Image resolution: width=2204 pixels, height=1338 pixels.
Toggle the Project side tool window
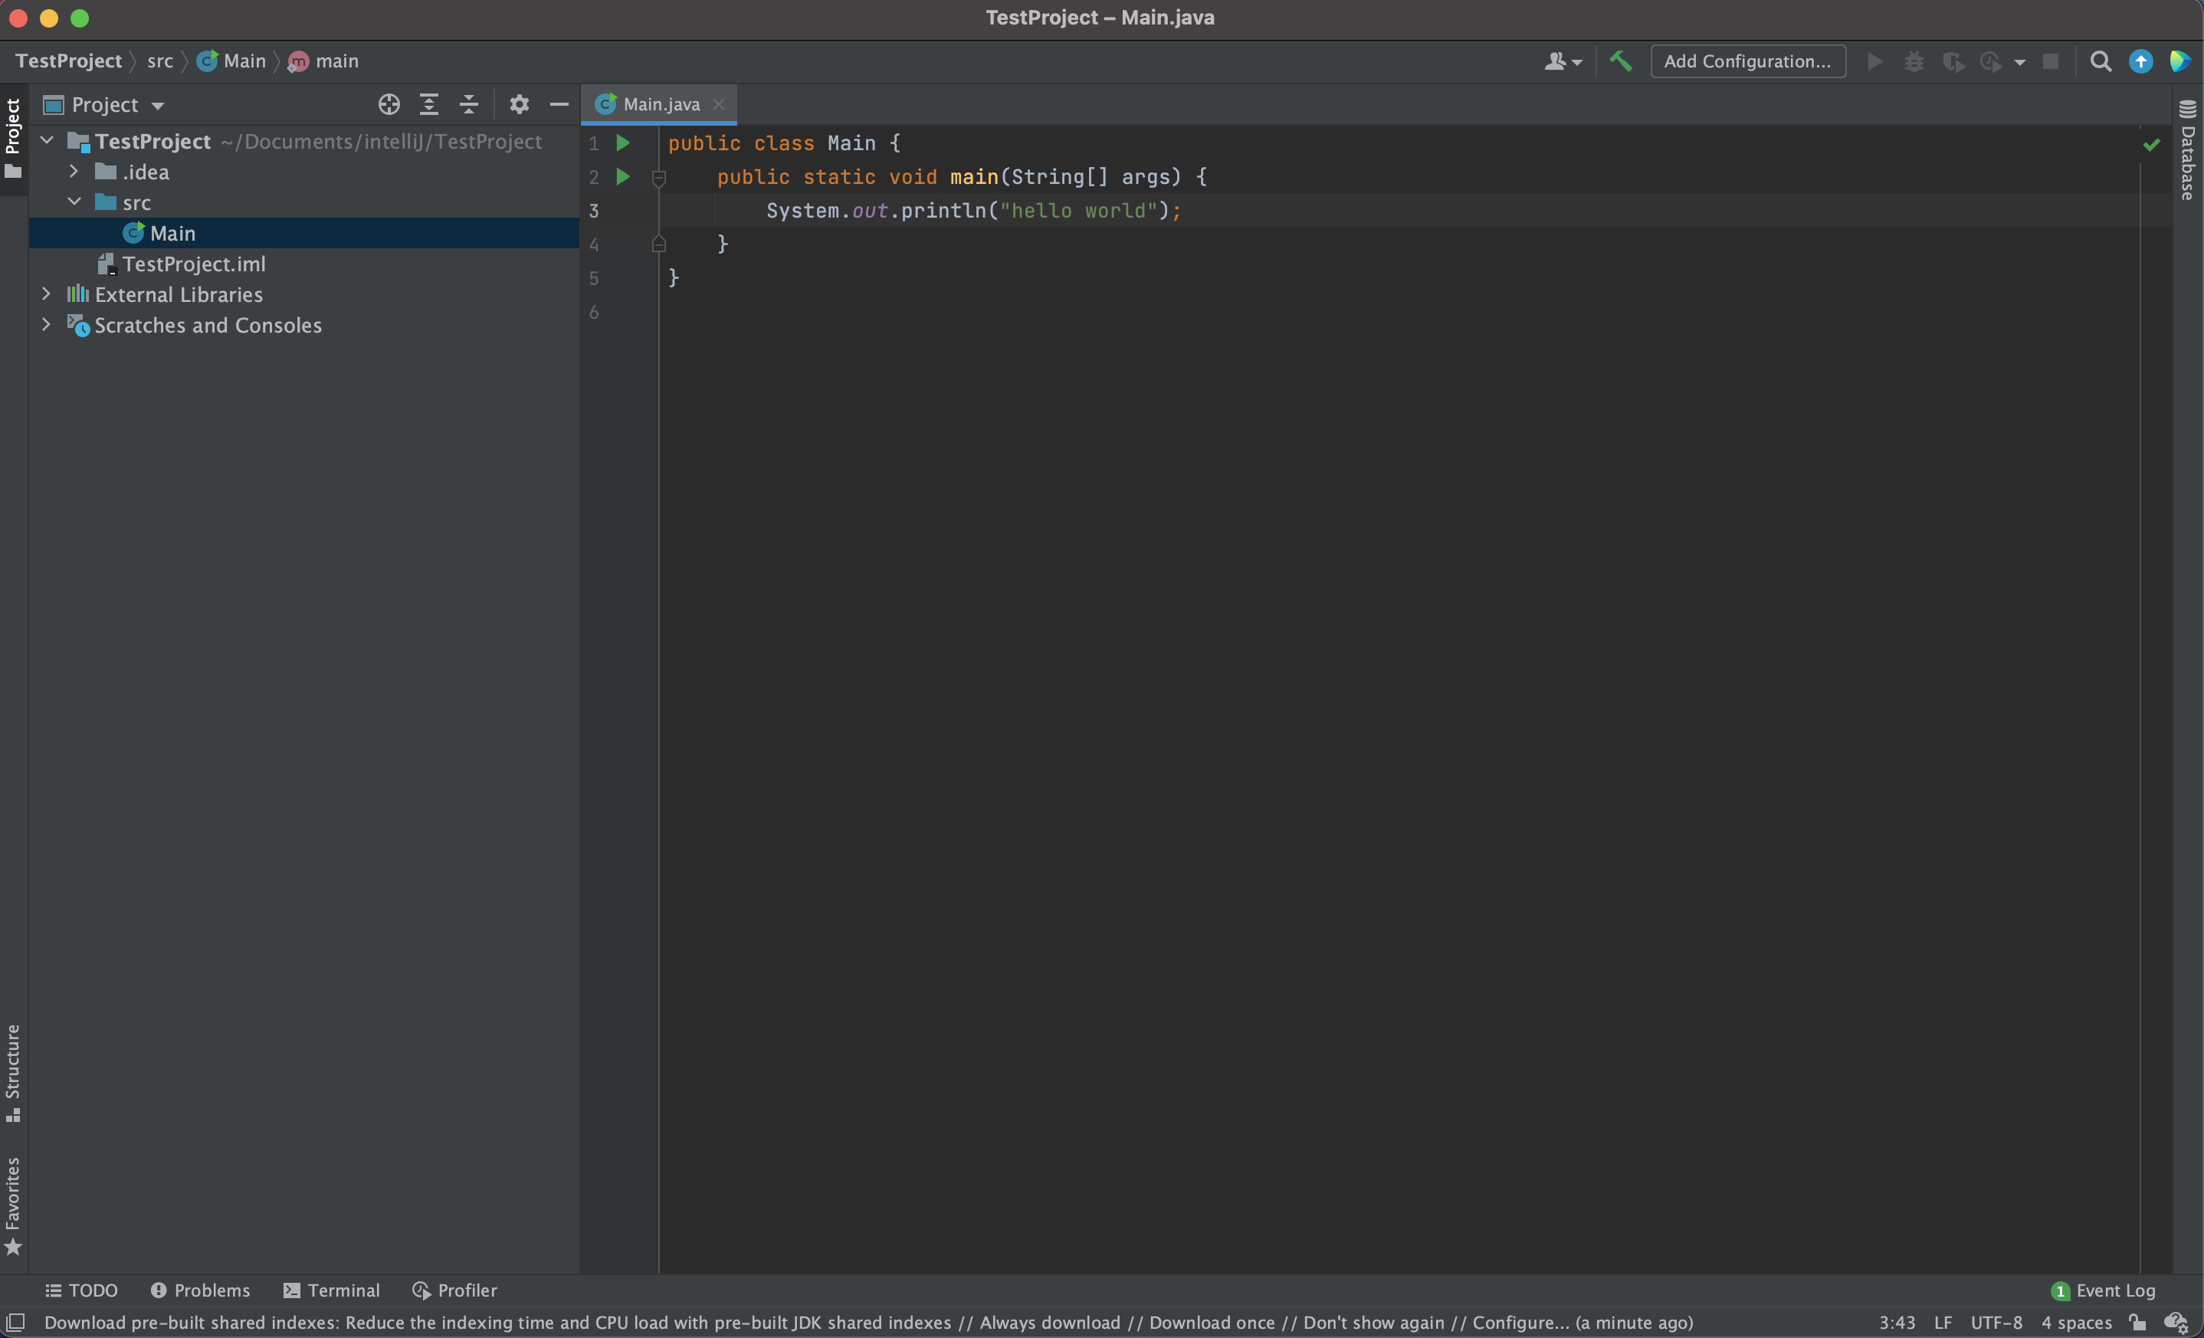pos(12,138)
